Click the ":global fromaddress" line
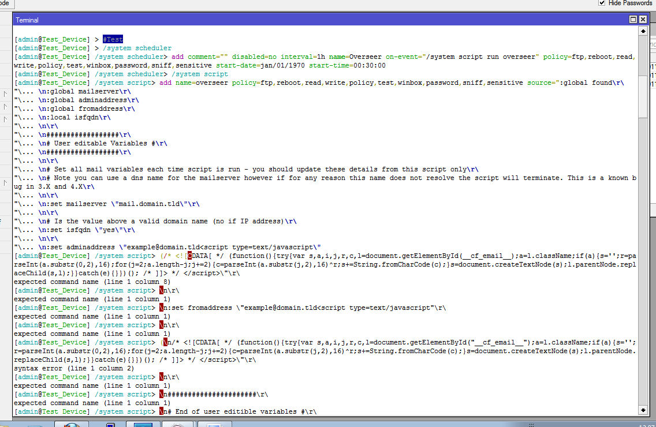The width and height of the screenshot is (656, 427). (74, 108)
